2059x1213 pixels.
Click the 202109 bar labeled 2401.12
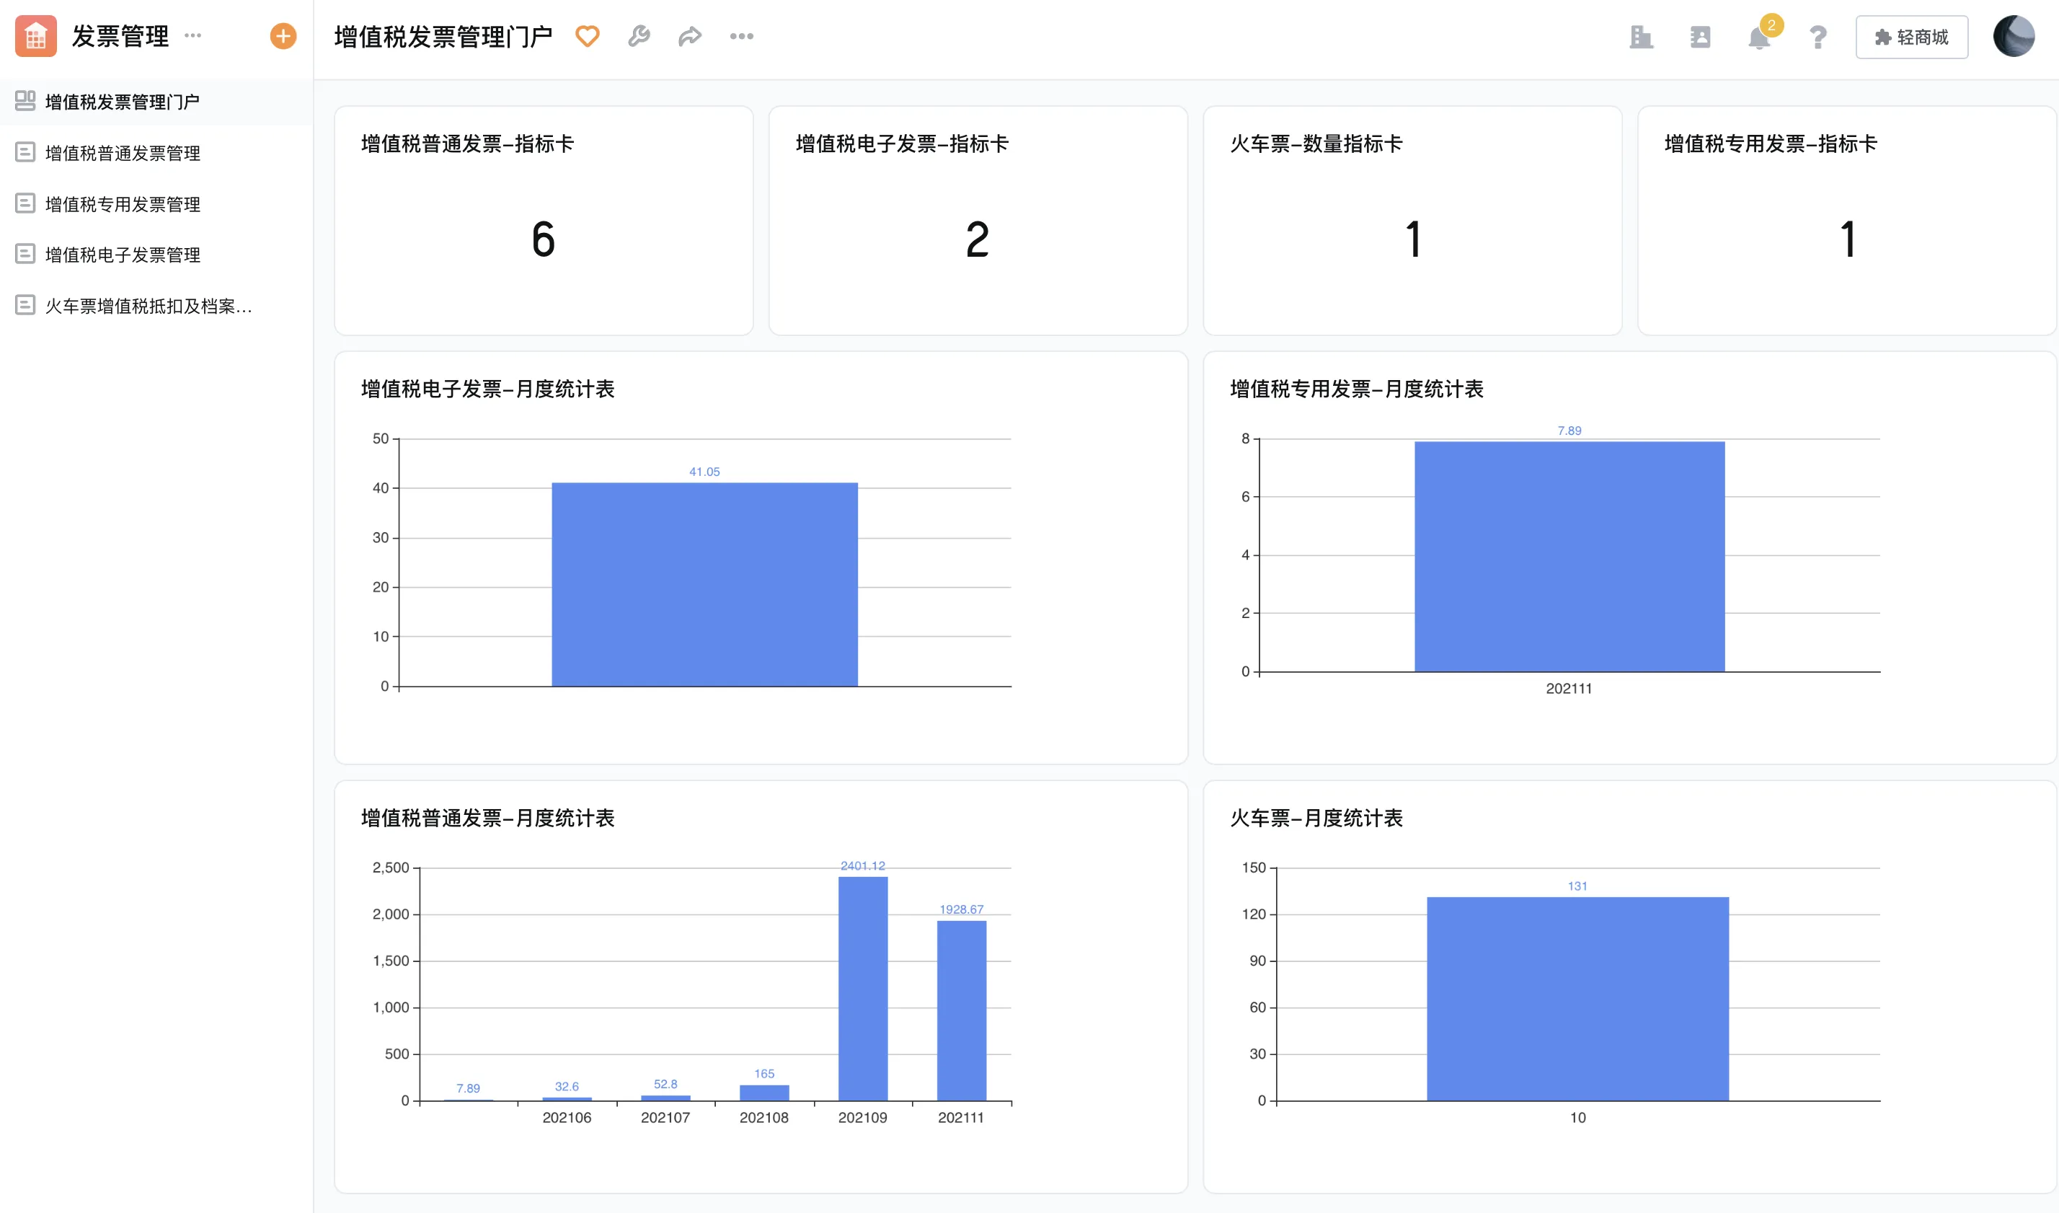click(863, 987)
